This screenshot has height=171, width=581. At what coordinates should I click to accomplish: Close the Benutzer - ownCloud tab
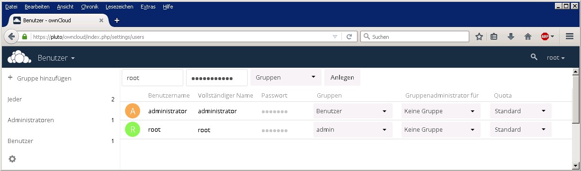tap(101, 20)
